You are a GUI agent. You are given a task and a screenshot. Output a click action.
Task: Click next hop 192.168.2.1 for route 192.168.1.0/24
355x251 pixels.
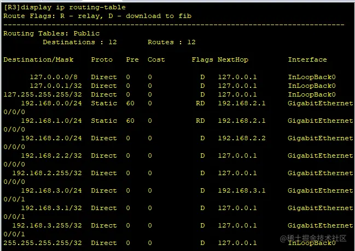point(242,121)
